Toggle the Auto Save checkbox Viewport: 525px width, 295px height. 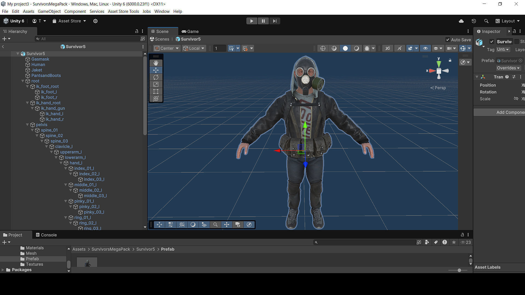tap(448, 40)
